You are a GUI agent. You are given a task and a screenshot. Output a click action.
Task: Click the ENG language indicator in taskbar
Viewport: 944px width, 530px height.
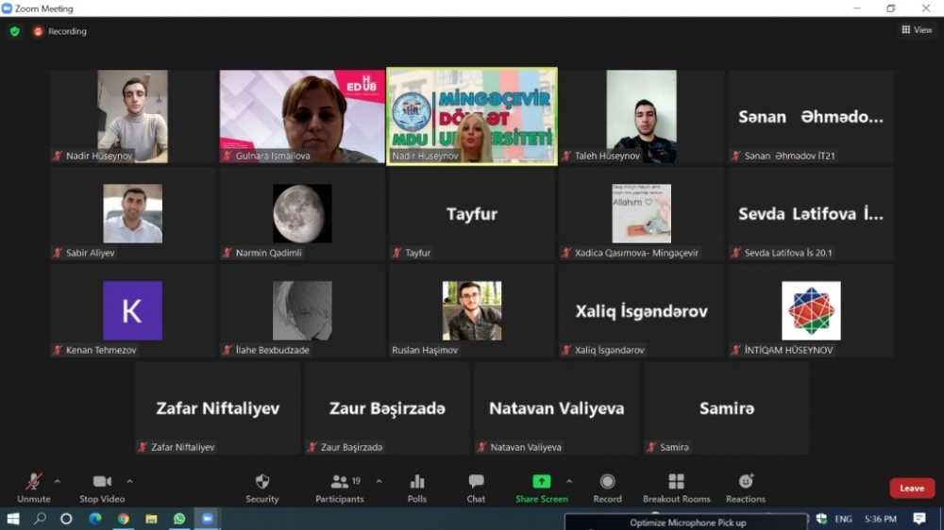pos(843,519)
